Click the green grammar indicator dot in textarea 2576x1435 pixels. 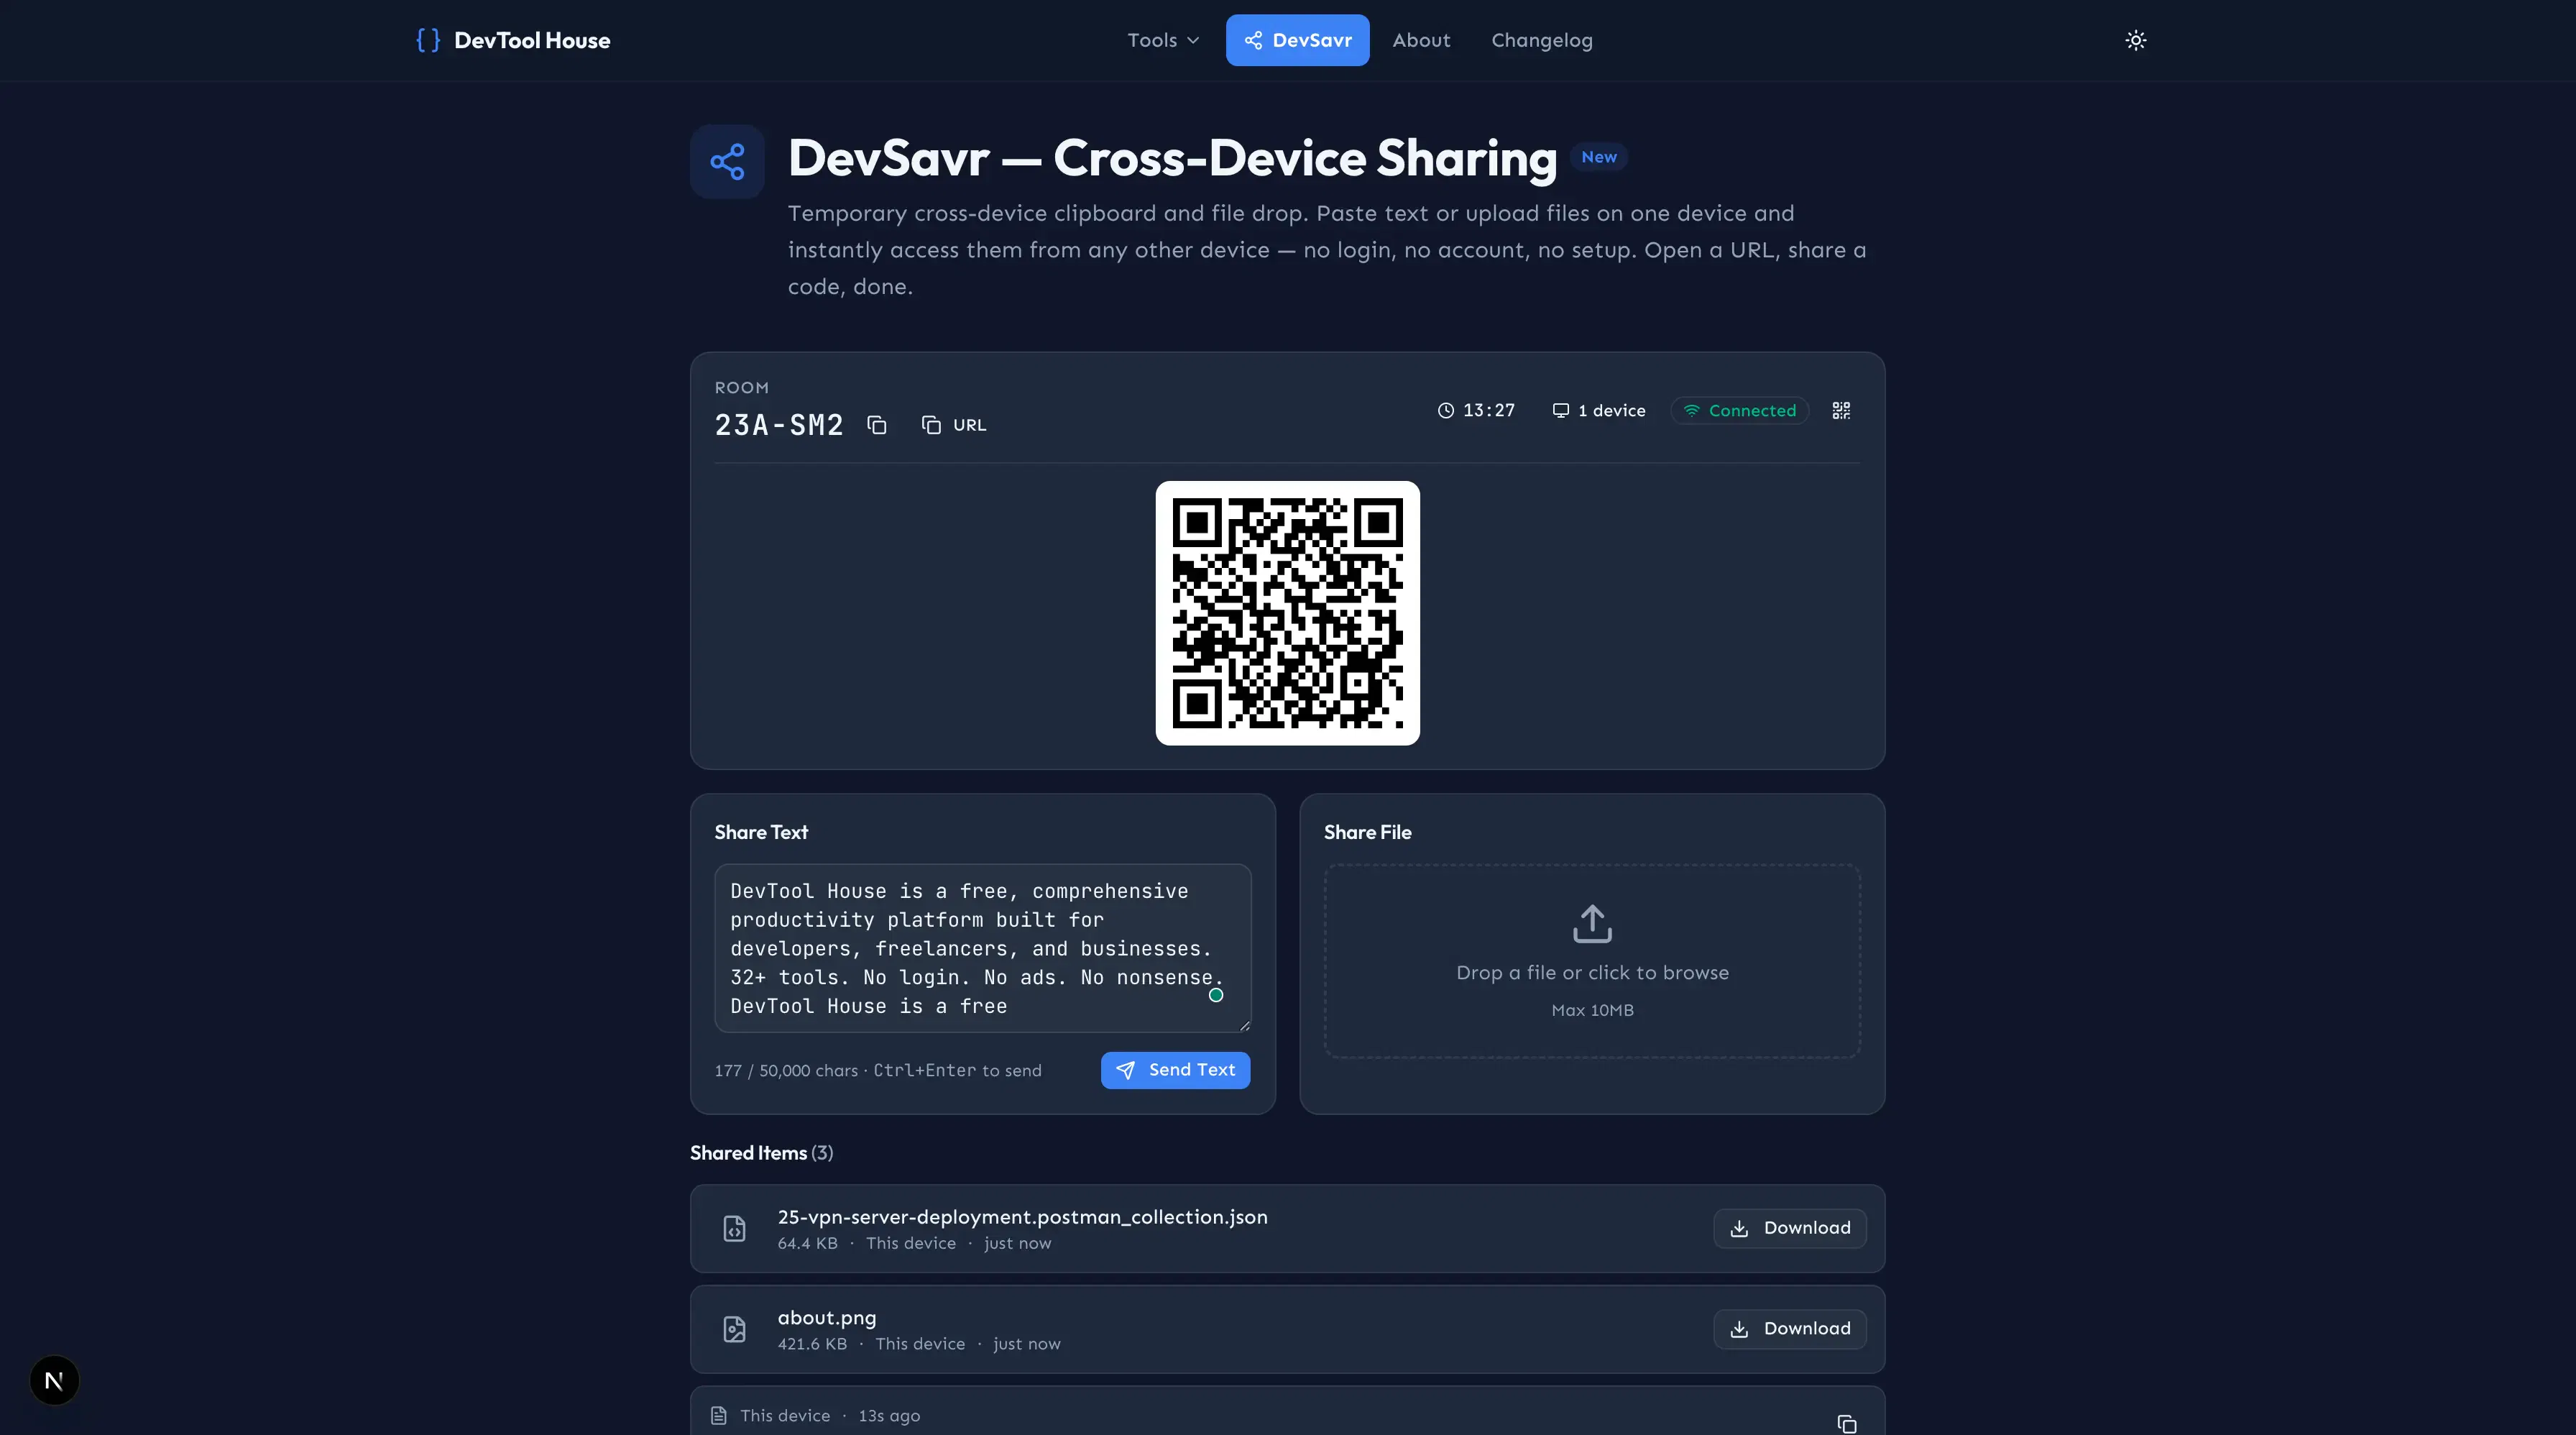coord(1216,995)
